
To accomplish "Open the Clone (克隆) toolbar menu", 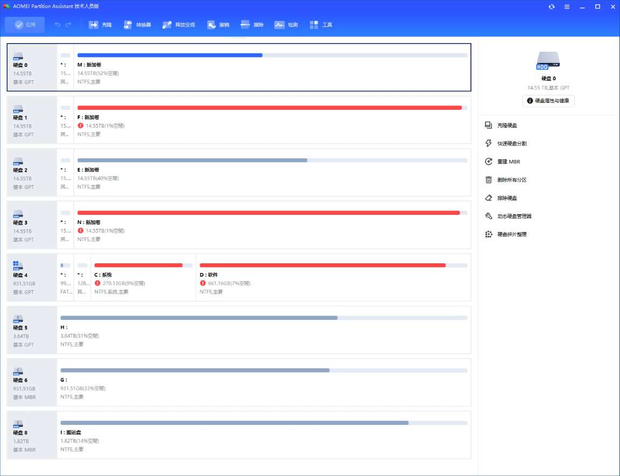I will click(x=100, y=25).
